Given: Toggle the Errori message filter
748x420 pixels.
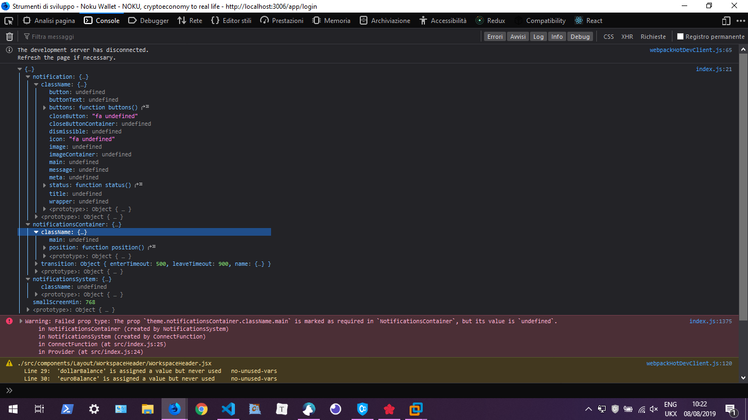Looking at the screenshot, I should pos(494,36).
